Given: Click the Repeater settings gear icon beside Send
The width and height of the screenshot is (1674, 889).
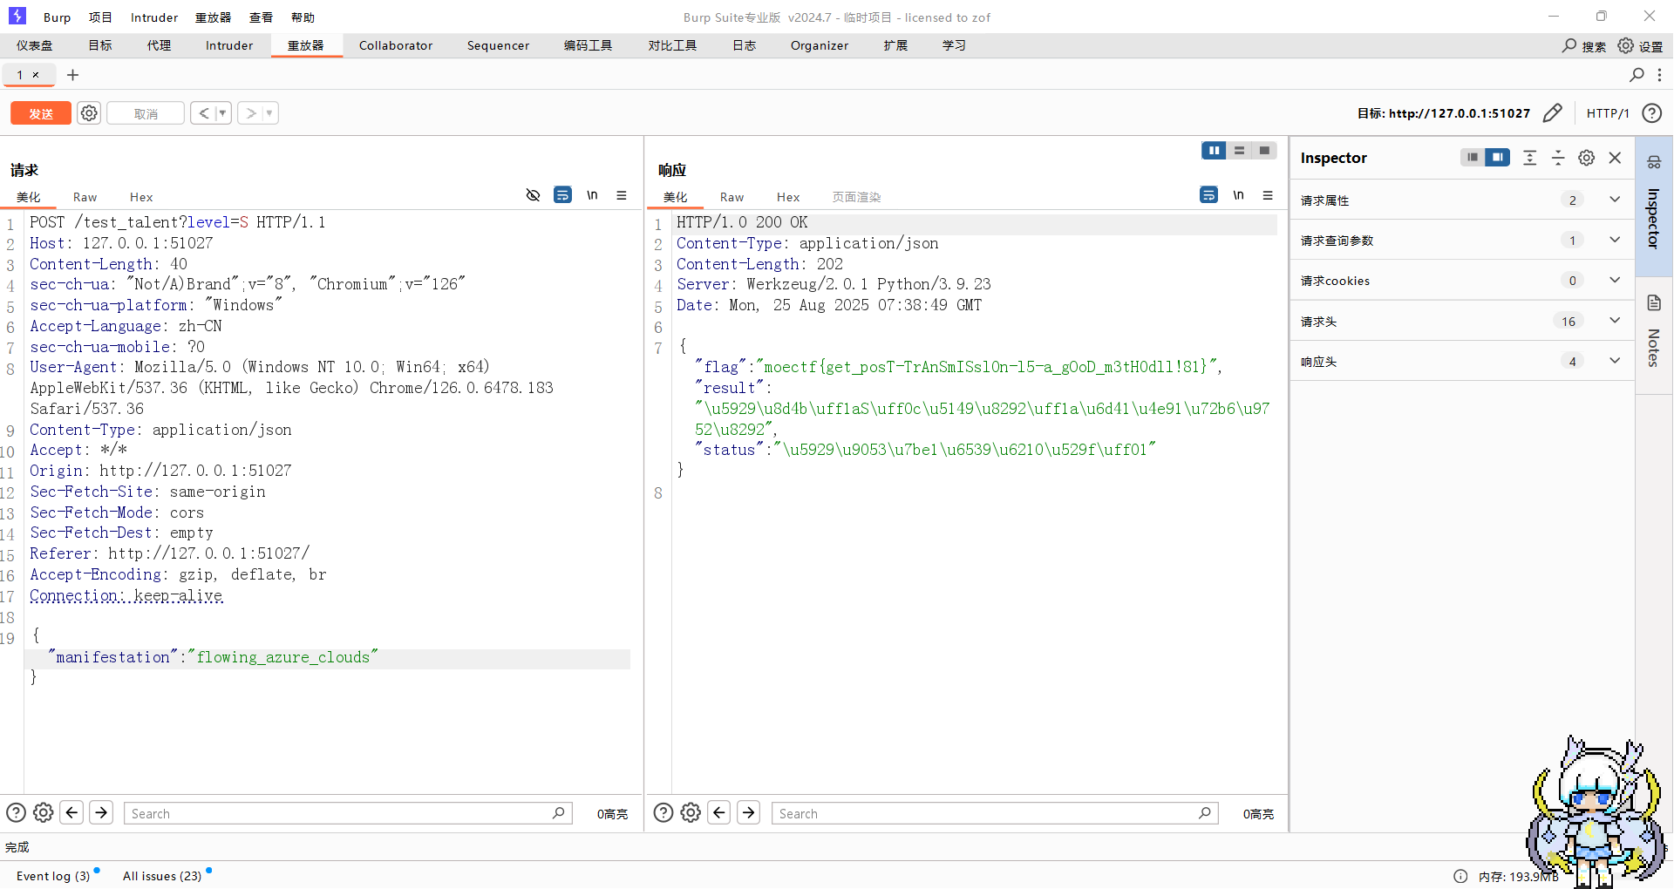Looking at the screenshot, I should click(x=89, y=113).
